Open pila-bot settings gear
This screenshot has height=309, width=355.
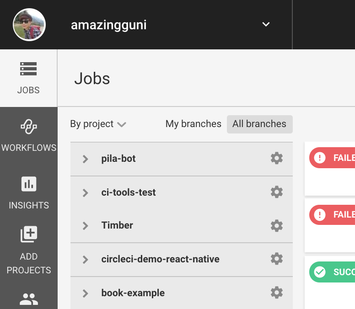coord(277,158)
